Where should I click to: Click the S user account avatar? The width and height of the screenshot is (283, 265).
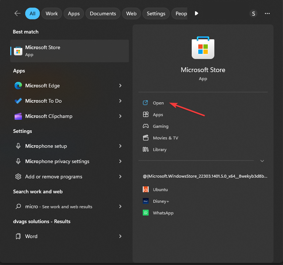point(253,13)
